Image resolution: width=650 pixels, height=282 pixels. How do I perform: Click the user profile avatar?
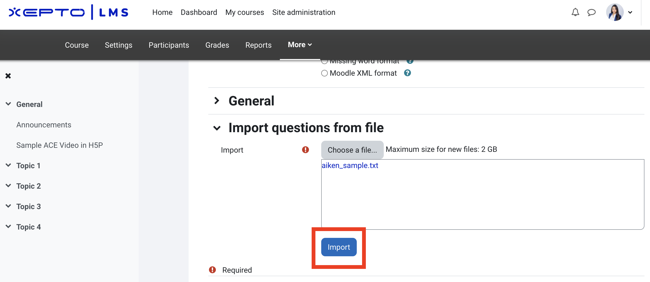coord(614,12)
